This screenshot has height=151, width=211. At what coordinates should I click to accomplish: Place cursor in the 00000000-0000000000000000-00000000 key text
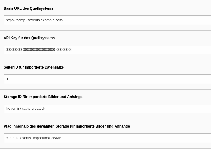(x=39, y=50)
